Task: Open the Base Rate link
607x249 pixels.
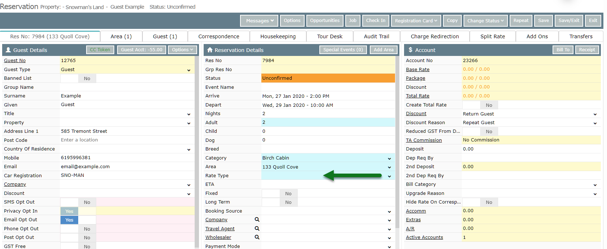Action: point(417,70)
